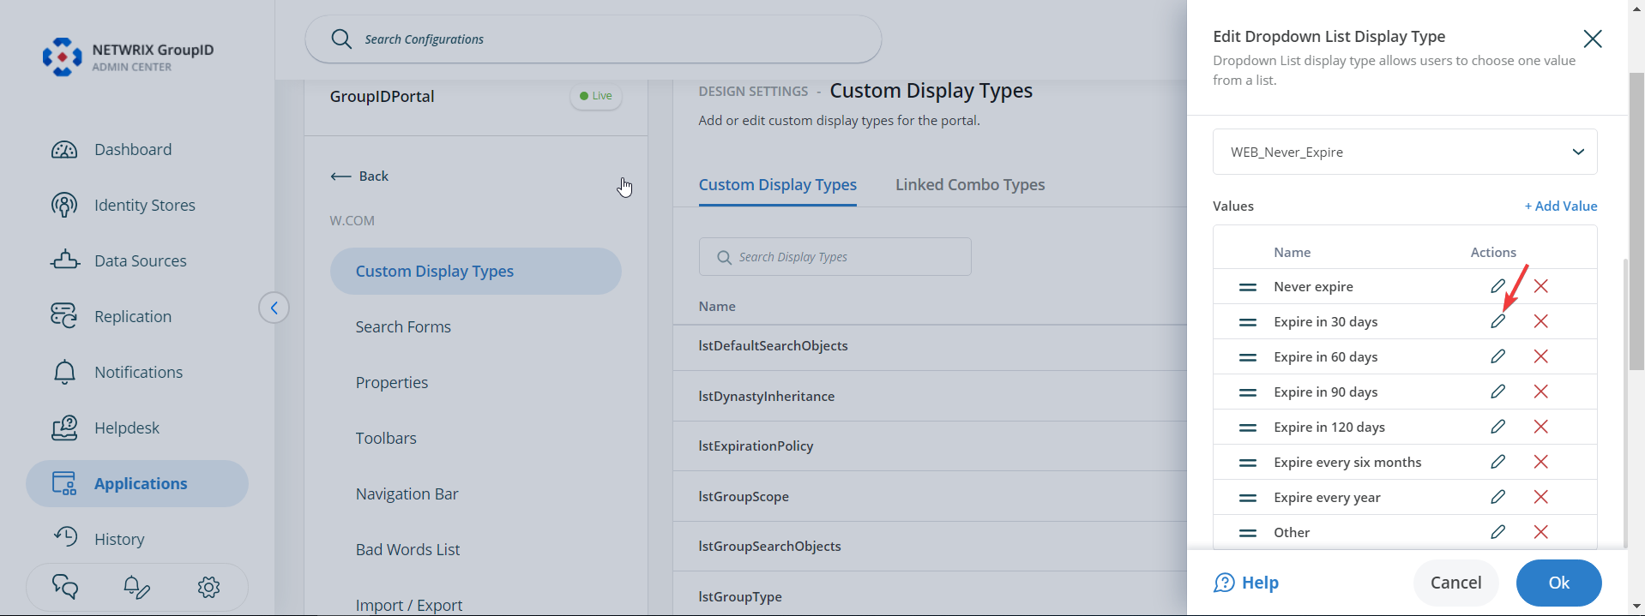Select the lstGroupSearchObjects row
The width and height of the screenshot is (1645, 616).
930,547
